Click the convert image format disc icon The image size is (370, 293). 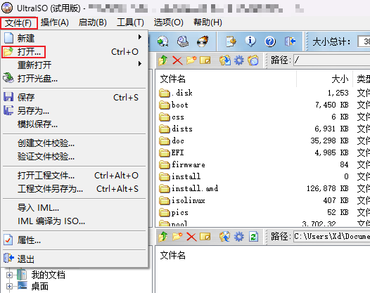click(162, 41)
